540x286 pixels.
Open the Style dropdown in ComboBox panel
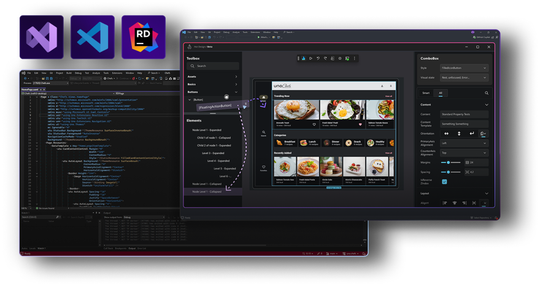463,68
